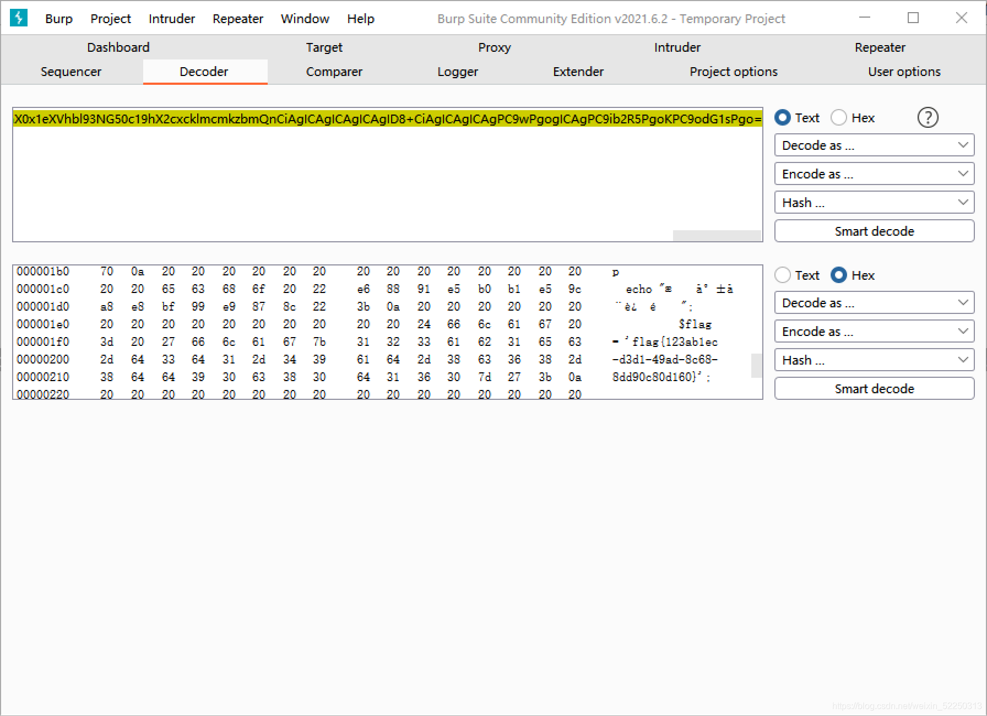
Task: Click ASCII text 'flag{123ab1ec'
Action: point(675,342)
